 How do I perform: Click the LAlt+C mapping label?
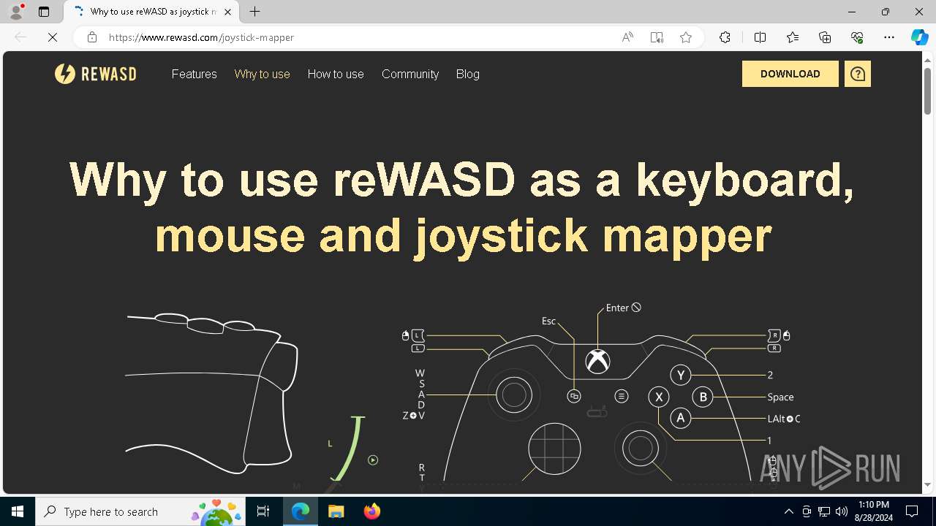(x=784, y=419)
